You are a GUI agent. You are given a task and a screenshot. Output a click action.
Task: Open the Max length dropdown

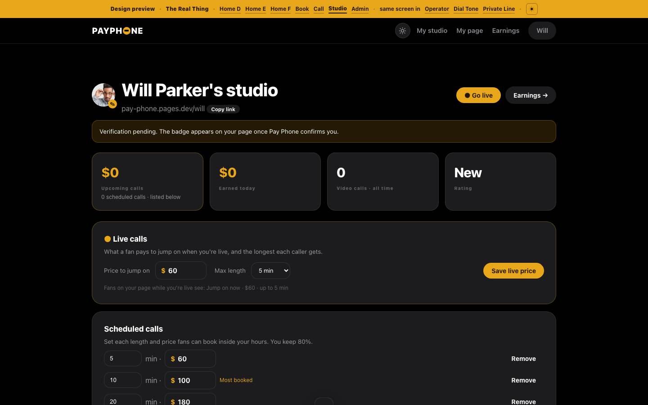pos(270,270)
